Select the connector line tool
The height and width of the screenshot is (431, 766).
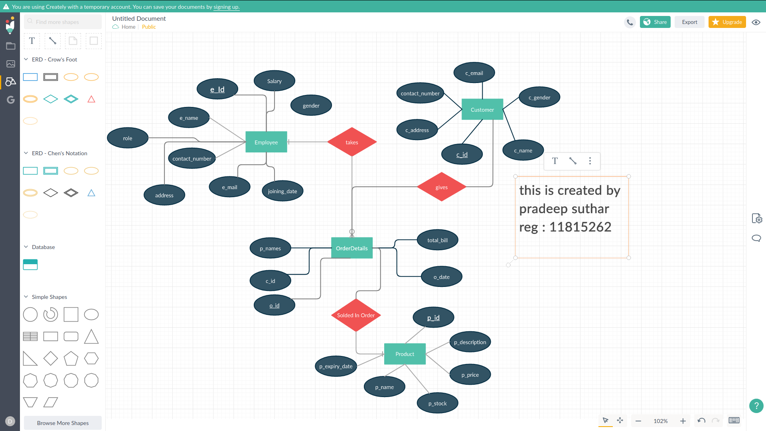[x=52, y=41]
